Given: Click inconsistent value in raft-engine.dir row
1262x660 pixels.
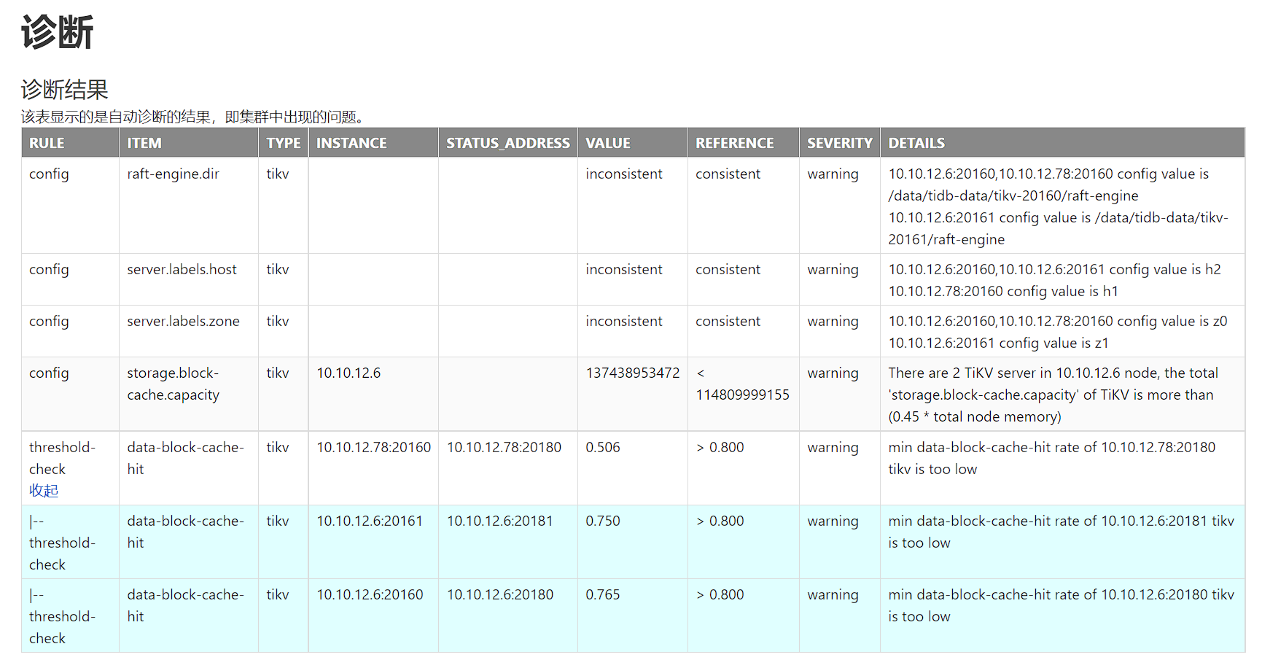Looking at the screenshot, I should pyautogui.click(x=624, y=174).
